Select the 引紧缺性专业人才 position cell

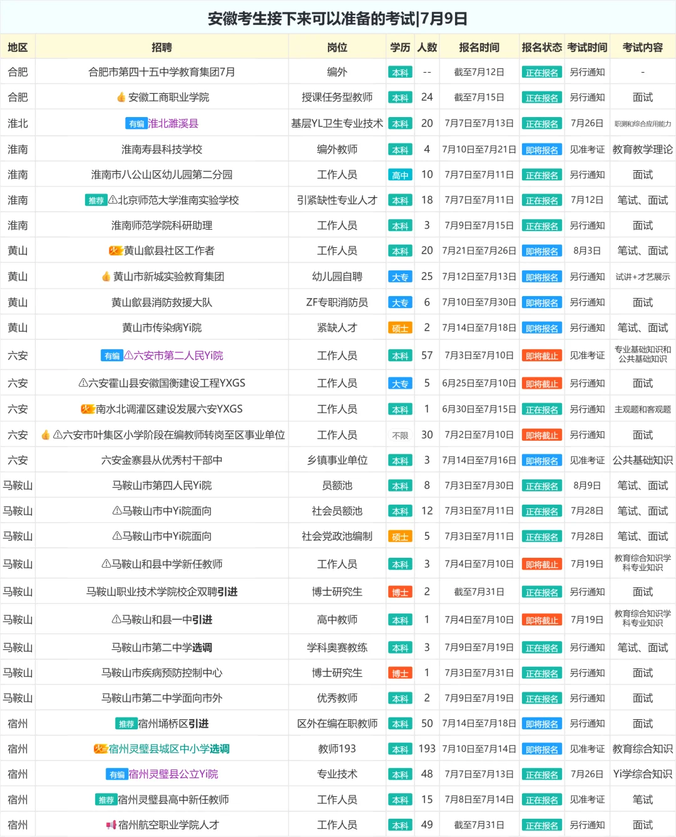337,200
